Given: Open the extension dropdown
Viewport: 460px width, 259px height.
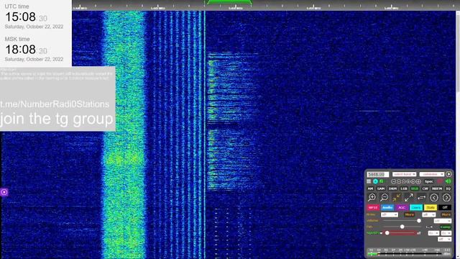Looking at the screenshot, I should (431, 174).
